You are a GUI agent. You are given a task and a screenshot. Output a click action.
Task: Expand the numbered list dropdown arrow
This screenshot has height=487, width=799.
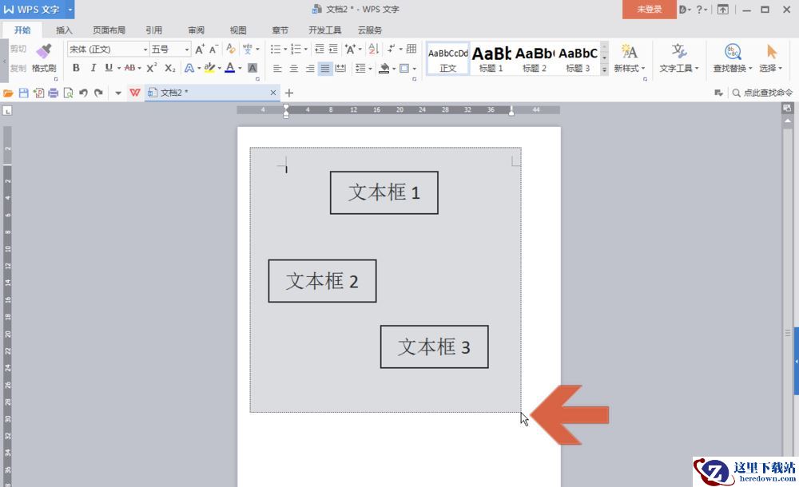(305, 49)
